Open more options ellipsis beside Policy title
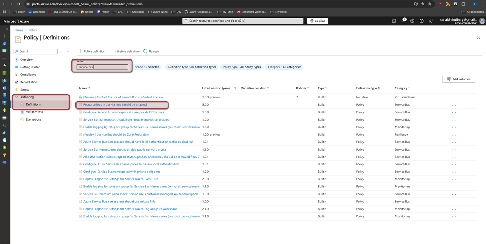 pos(77,37)
